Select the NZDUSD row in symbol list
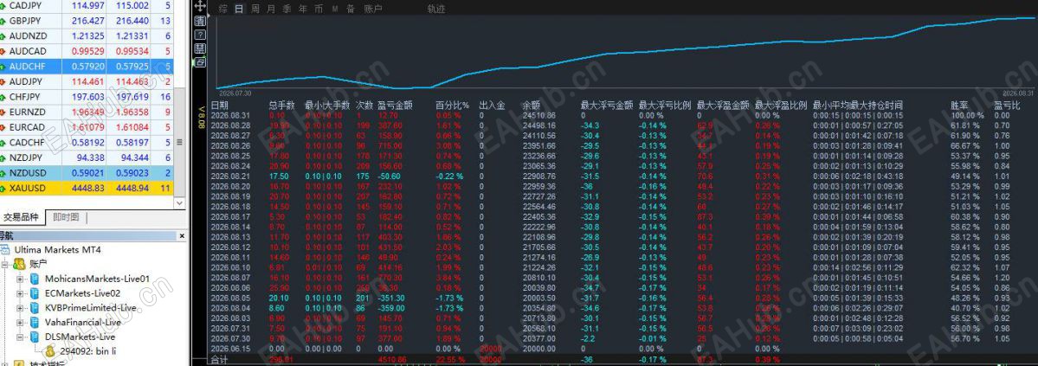This screenshot has width=1038, height=366. 86,173
